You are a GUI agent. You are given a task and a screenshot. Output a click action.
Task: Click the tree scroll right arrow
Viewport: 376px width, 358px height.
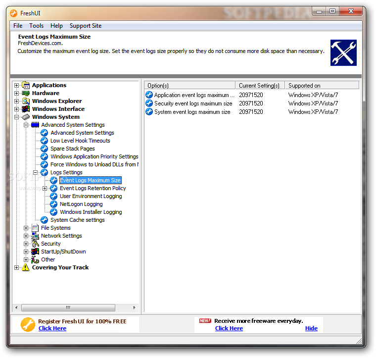click(x=134, y=307)
